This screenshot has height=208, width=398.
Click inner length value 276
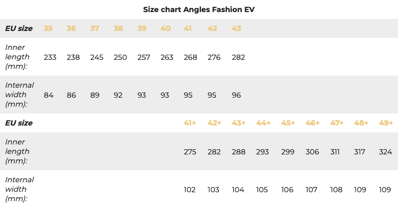pyautogui.click(x=214, y=57)
